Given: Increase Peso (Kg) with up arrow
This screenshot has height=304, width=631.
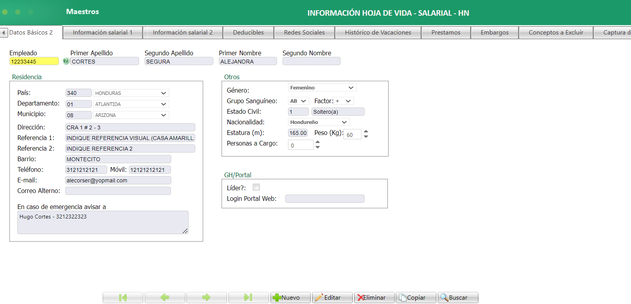Looking at the screenshot, I should point(366,131).
